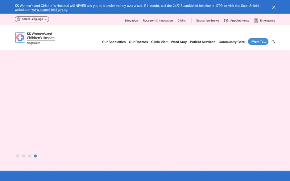
Task: Select the third carousel slide dot
Action: point(29,156)
